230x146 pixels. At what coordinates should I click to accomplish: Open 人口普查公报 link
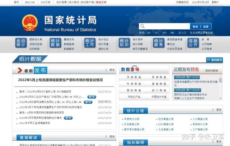[x=200, y=119]
